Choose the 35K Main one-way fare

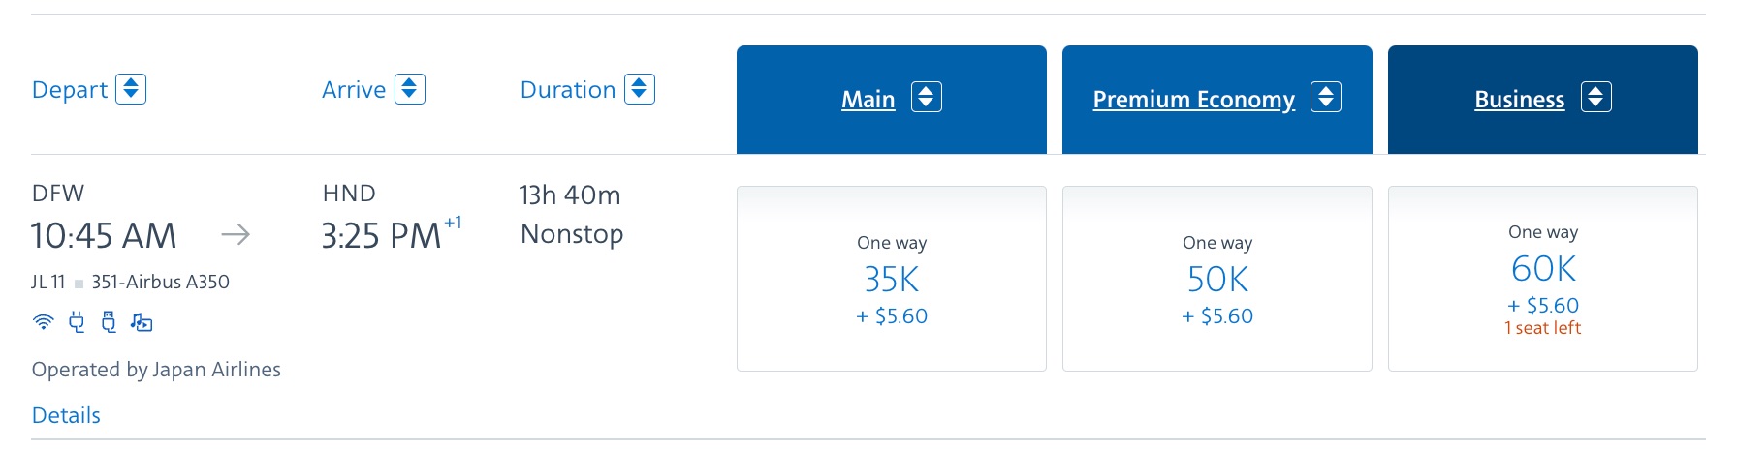click(x=892, y=279)
